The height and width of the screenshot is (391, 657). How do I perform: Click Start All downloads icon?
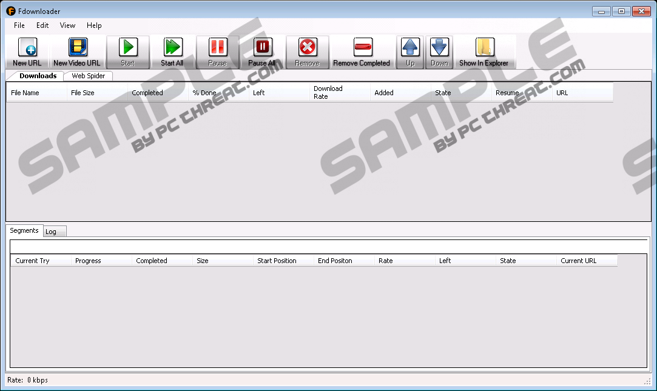[172, 52]
